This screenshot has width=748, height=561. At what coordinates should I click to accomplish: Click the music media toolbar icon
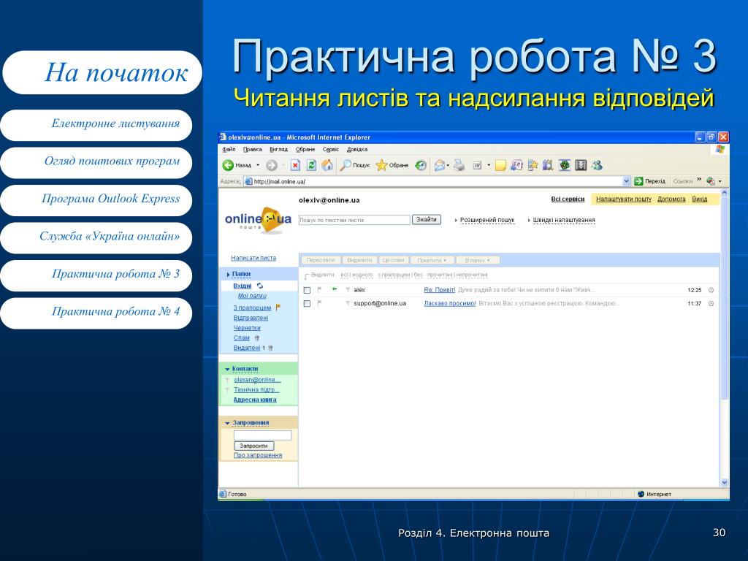click(516, 166)
